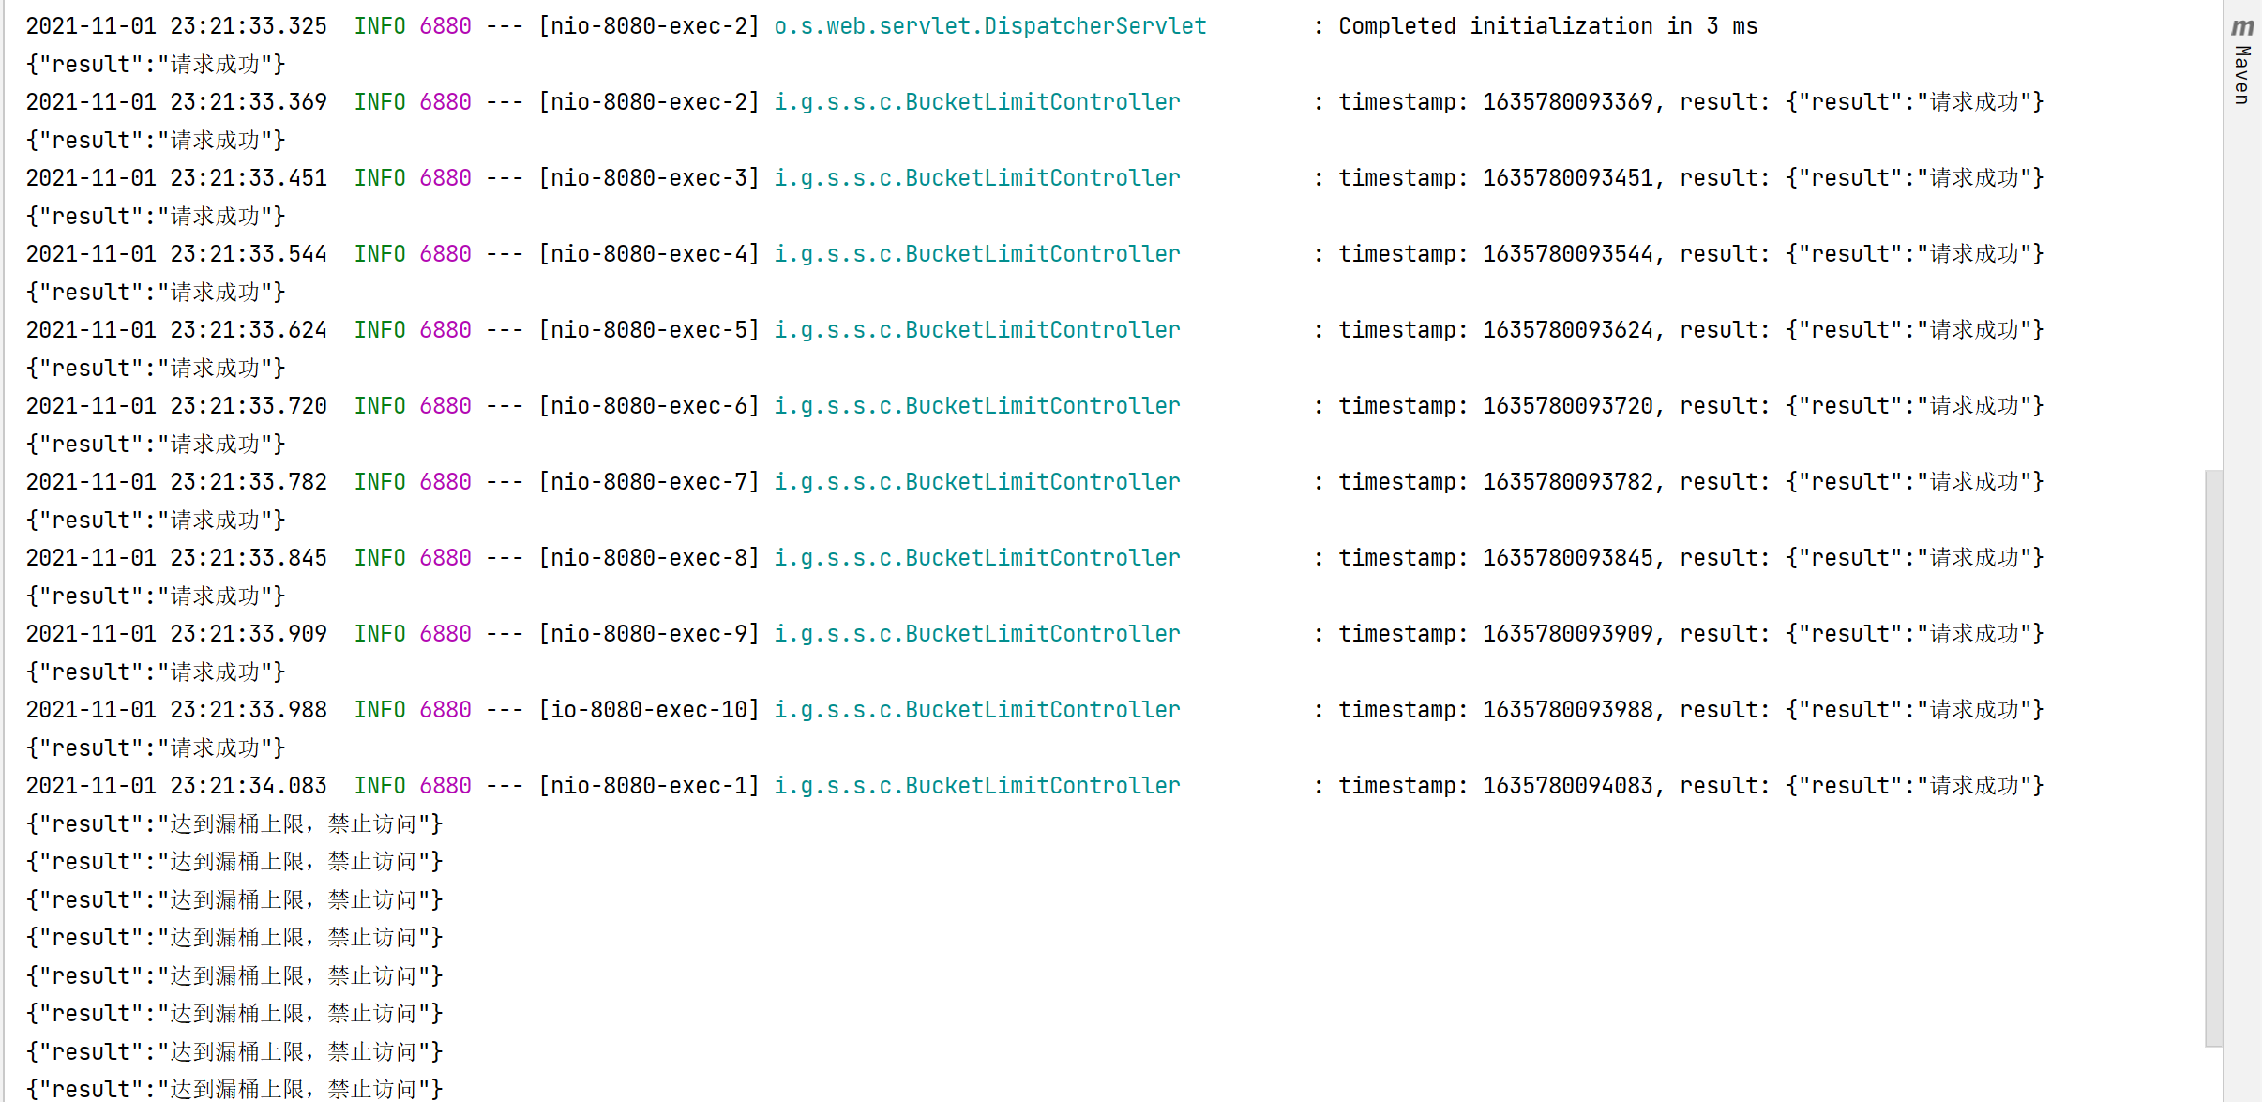Click the INFO level on the 23:21:33.544 line
Screen dimensions: 2262x1102
[379, 254]
